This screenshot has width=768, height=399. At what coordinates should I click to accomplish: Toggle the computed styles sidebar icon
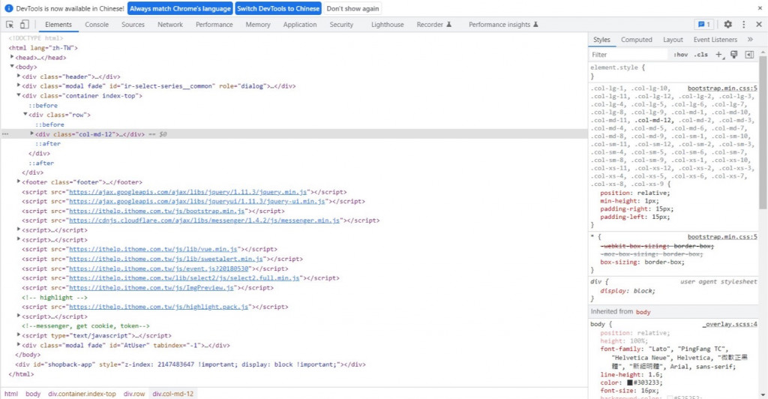point(749,55)
